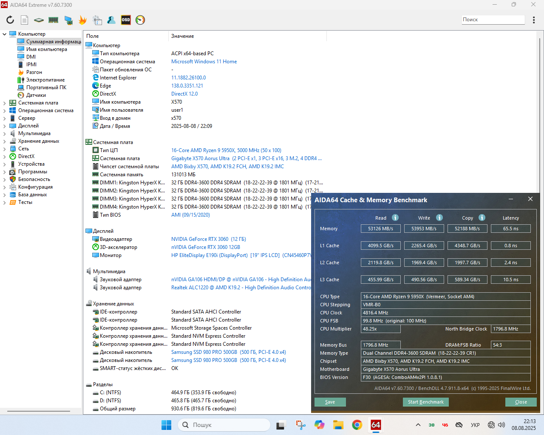Click the audit manager toolbar icon
Viewport: 544px width, 435px height.
pos(97,20)
